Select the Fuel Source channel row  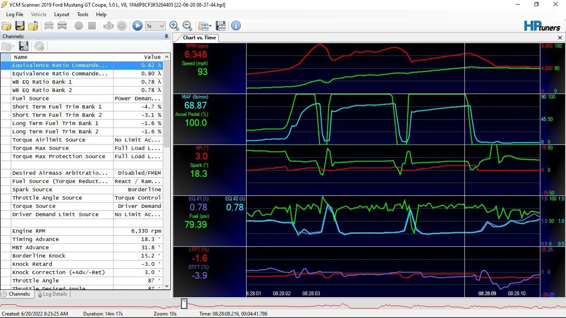click(82, 99)
